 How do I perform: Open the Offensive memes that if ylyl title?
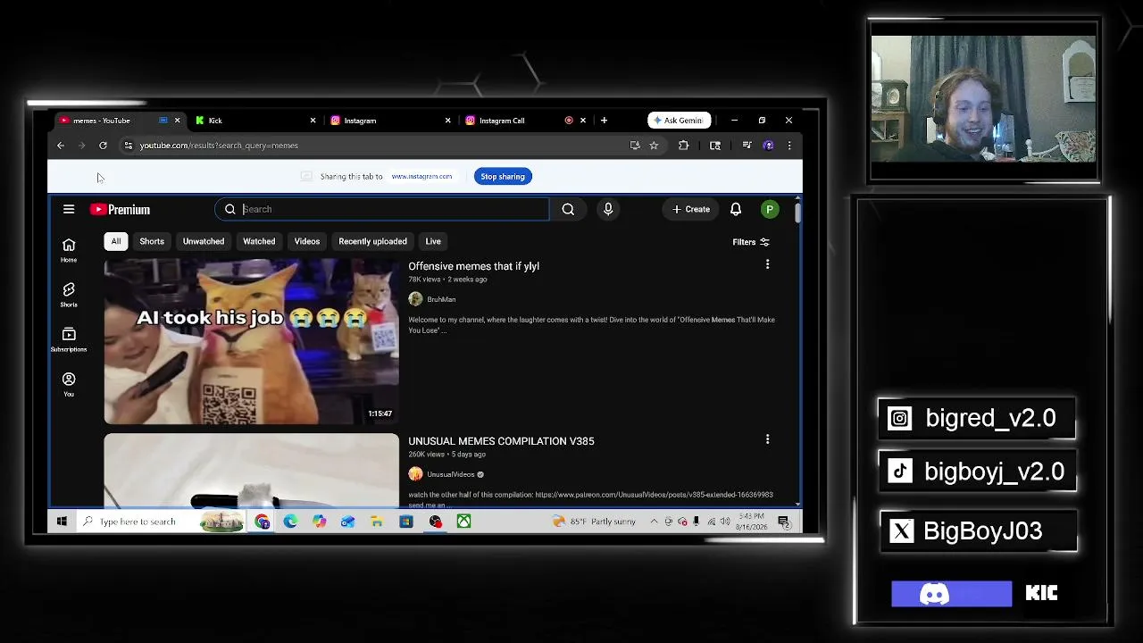click(x=473, y=266)
